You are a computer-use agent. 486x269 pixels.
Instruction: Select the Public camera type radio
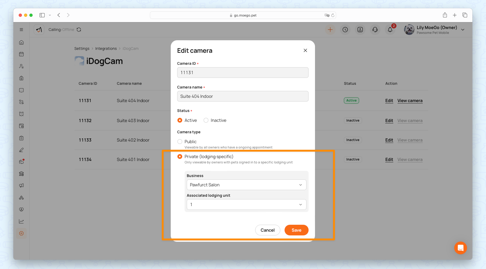[x=180, y=142]
